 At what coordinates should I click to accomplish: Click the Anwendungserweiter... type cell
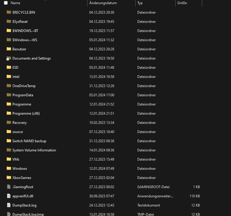click(x=155, y=196)
